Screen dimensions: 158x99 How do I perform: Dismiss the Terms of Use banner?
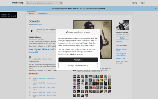click(155, 9)
